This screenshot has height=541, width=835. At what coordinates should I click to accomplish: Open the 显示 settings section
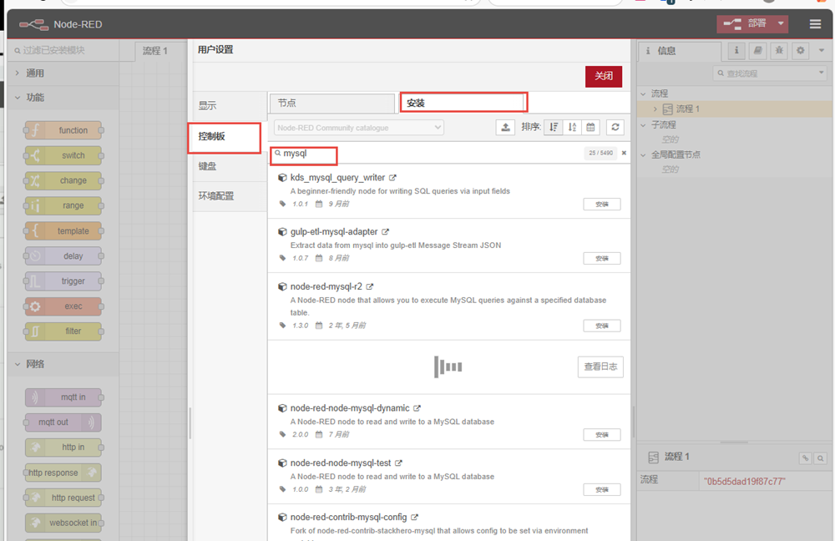pos(230,106)
